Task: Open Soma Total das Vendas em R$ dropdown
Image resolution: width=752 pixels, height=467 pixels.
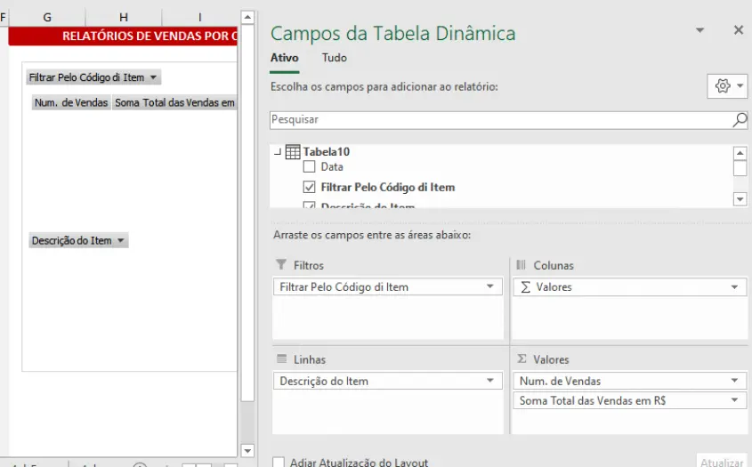Action: coord(734,400)
